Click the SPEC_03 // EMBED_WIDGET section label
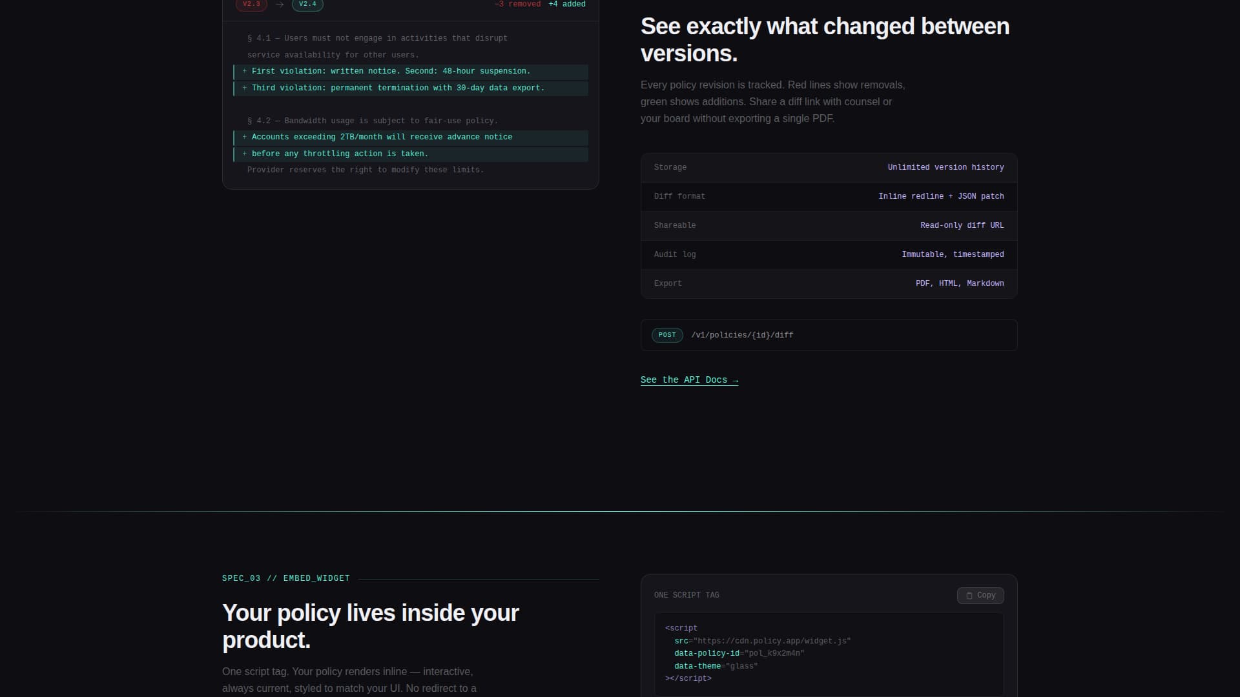 point(285,578)
